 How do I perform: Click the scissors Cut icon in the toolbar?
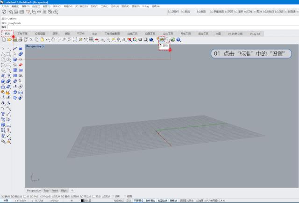pyautogui.click(x=32, y=40)
